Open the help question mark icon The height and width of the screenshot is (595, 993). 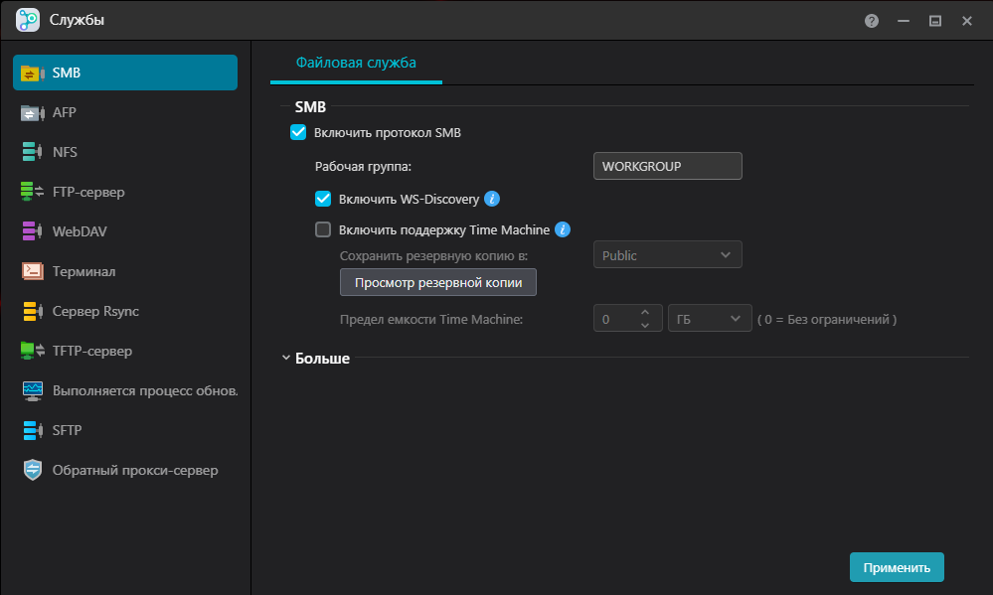[x=872, y=20]
